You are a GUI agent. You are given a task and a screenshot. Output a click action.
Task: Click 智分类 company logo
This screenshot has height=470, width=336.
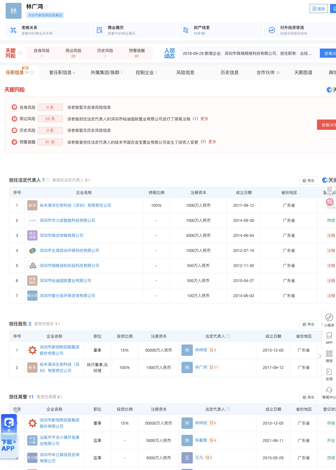(32, 296)
